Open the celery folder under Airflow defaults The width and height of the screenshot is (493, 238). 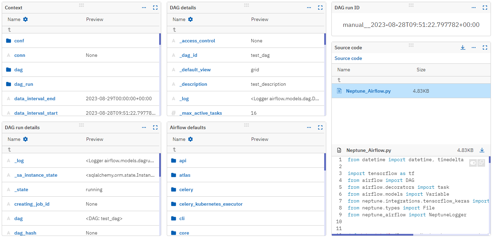pyautogui.click(x=186, y=189)
